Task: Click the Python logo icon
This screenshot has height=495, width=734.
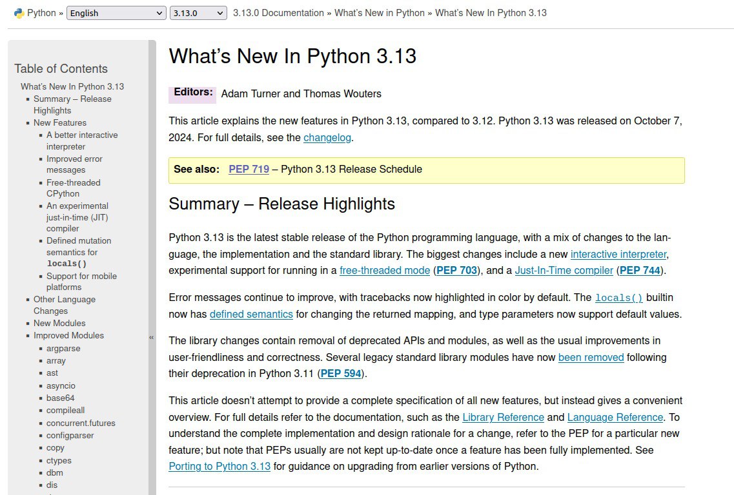Action: [19, 13]
